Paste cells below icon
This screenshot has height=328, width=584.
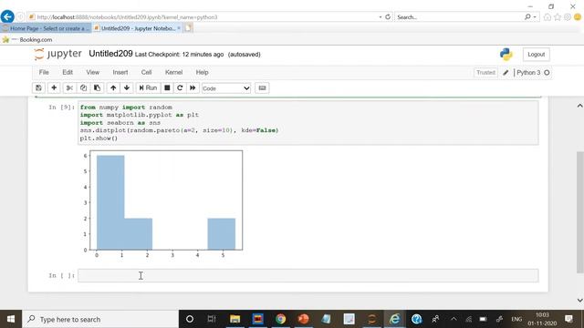97,87
